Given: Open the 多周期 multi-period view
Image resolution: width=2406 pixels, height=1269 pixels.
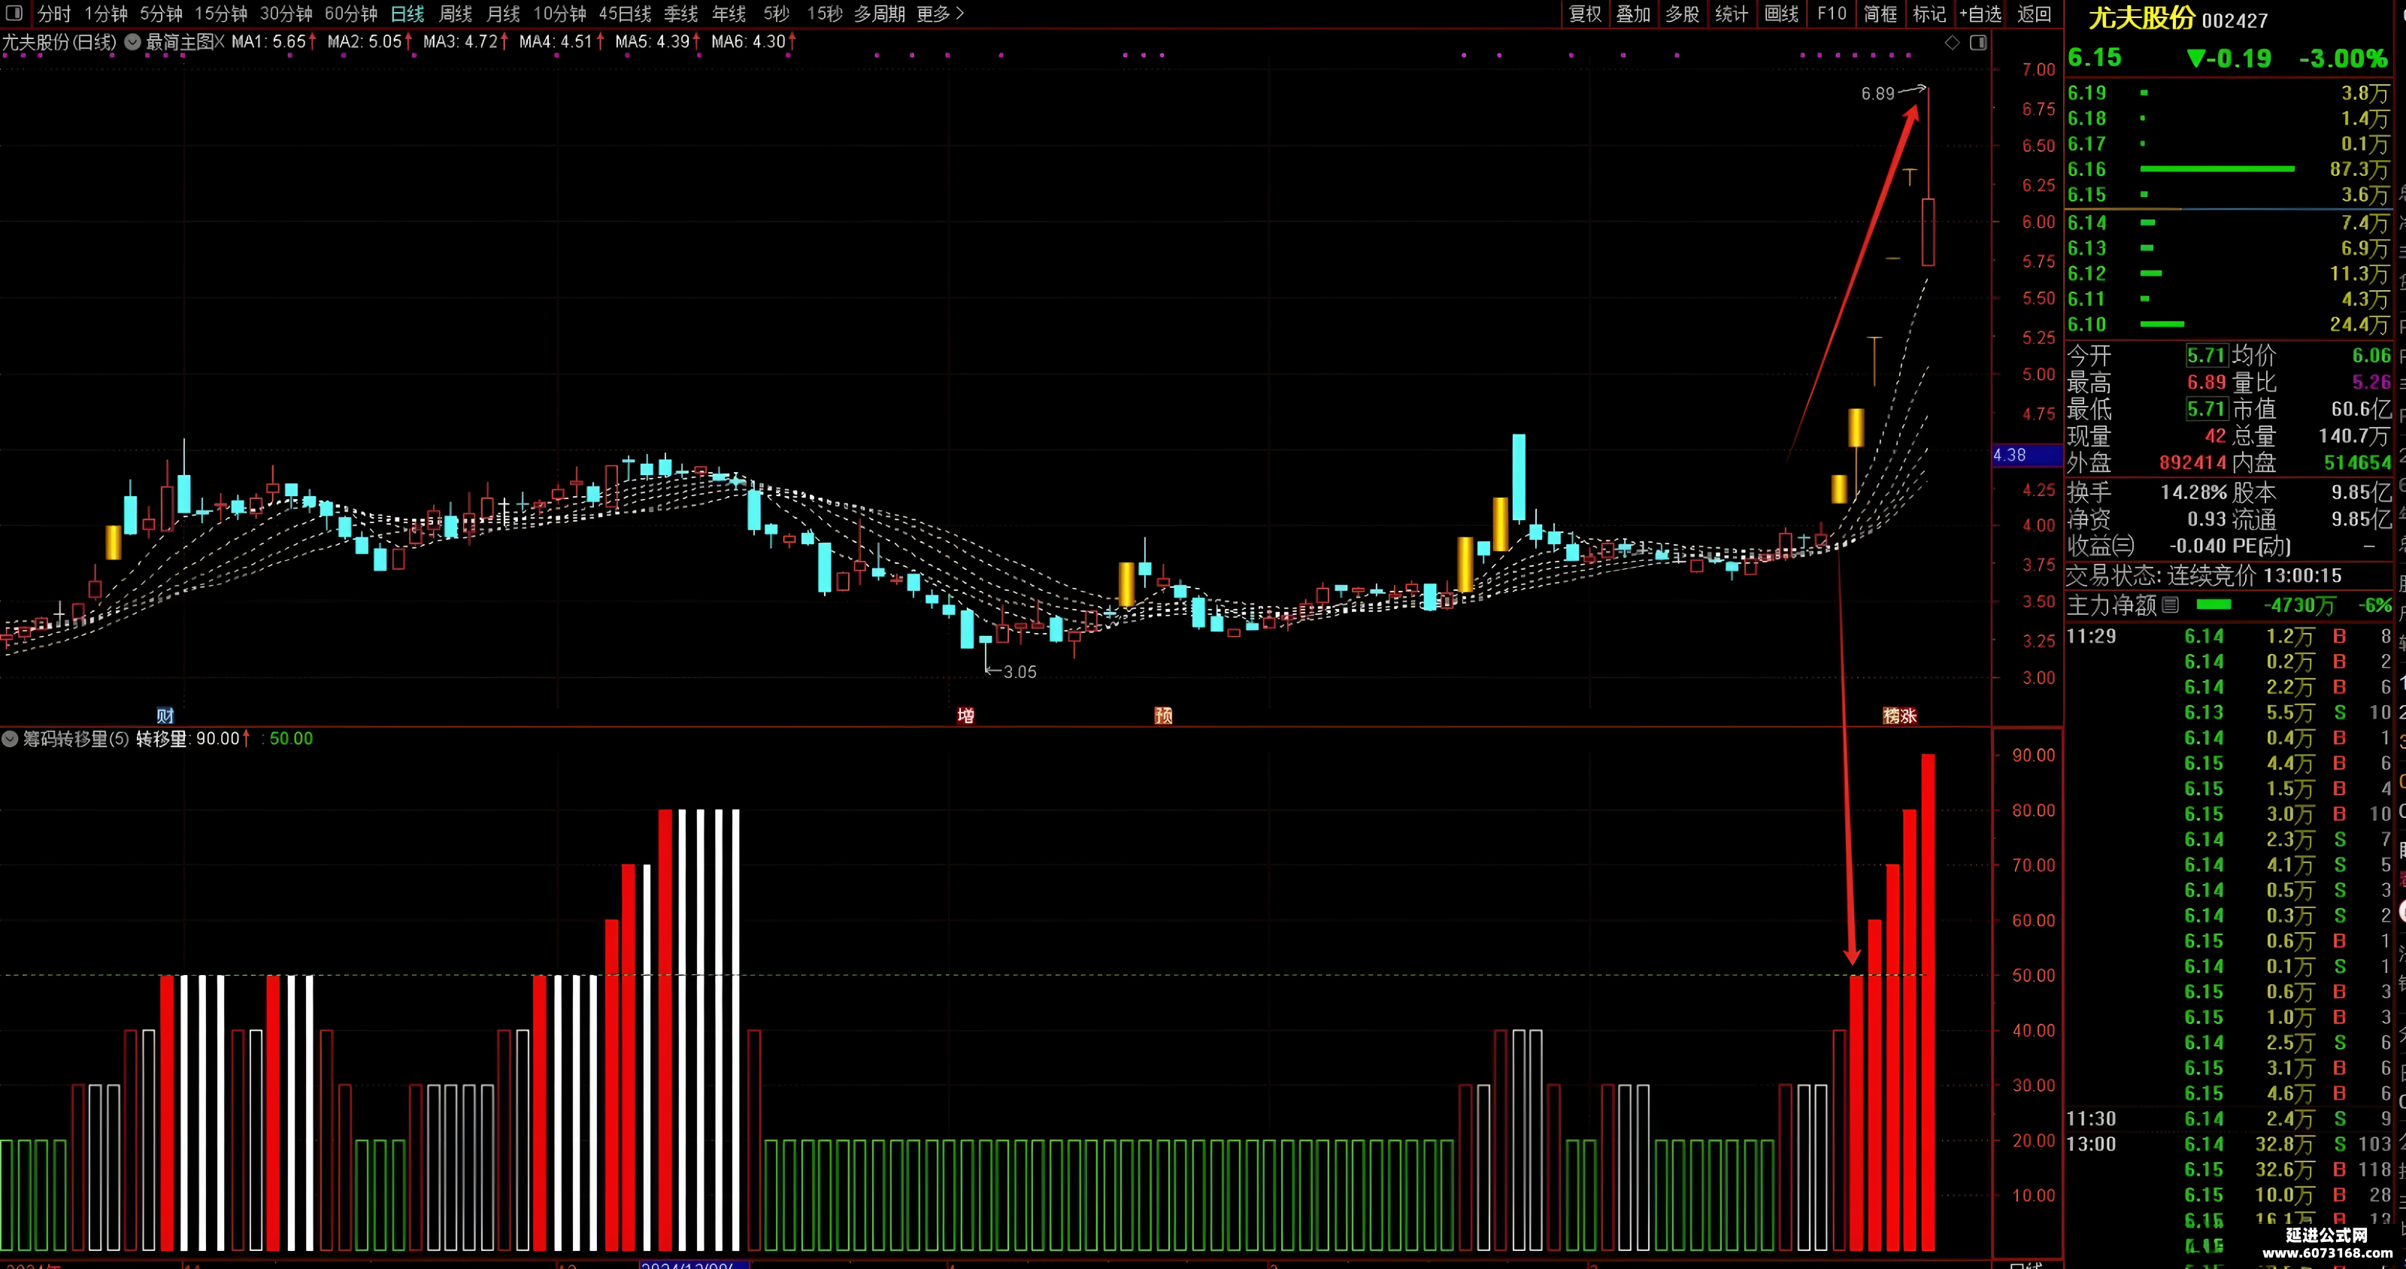Looking at the screenshot, I should click(x=880, y=14).
